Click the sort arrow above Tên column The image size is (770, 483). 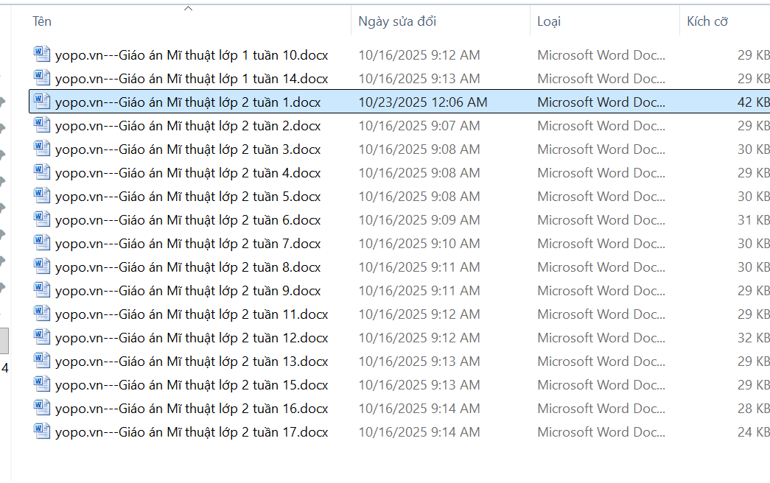pyautogui.click(x=188, y=9)
